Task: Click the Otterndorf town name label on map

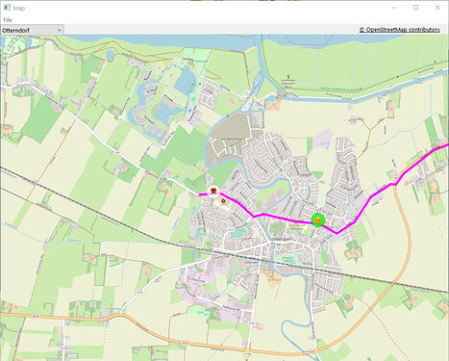Action: point(278,240)
